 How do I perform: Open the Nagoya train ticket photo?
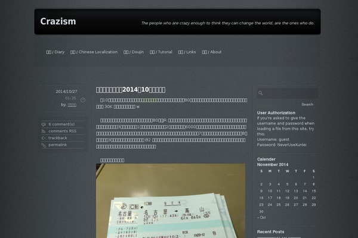tap(171, 201)
